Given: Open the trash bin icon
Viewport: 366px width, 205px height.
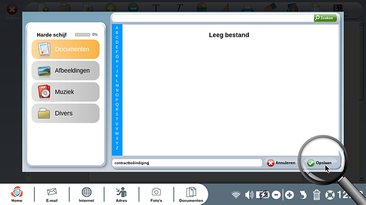Looking at the screenshot, I should pos(316,195).
